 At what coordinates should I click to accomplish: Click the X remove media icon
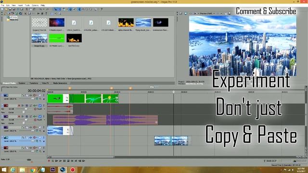26,13
